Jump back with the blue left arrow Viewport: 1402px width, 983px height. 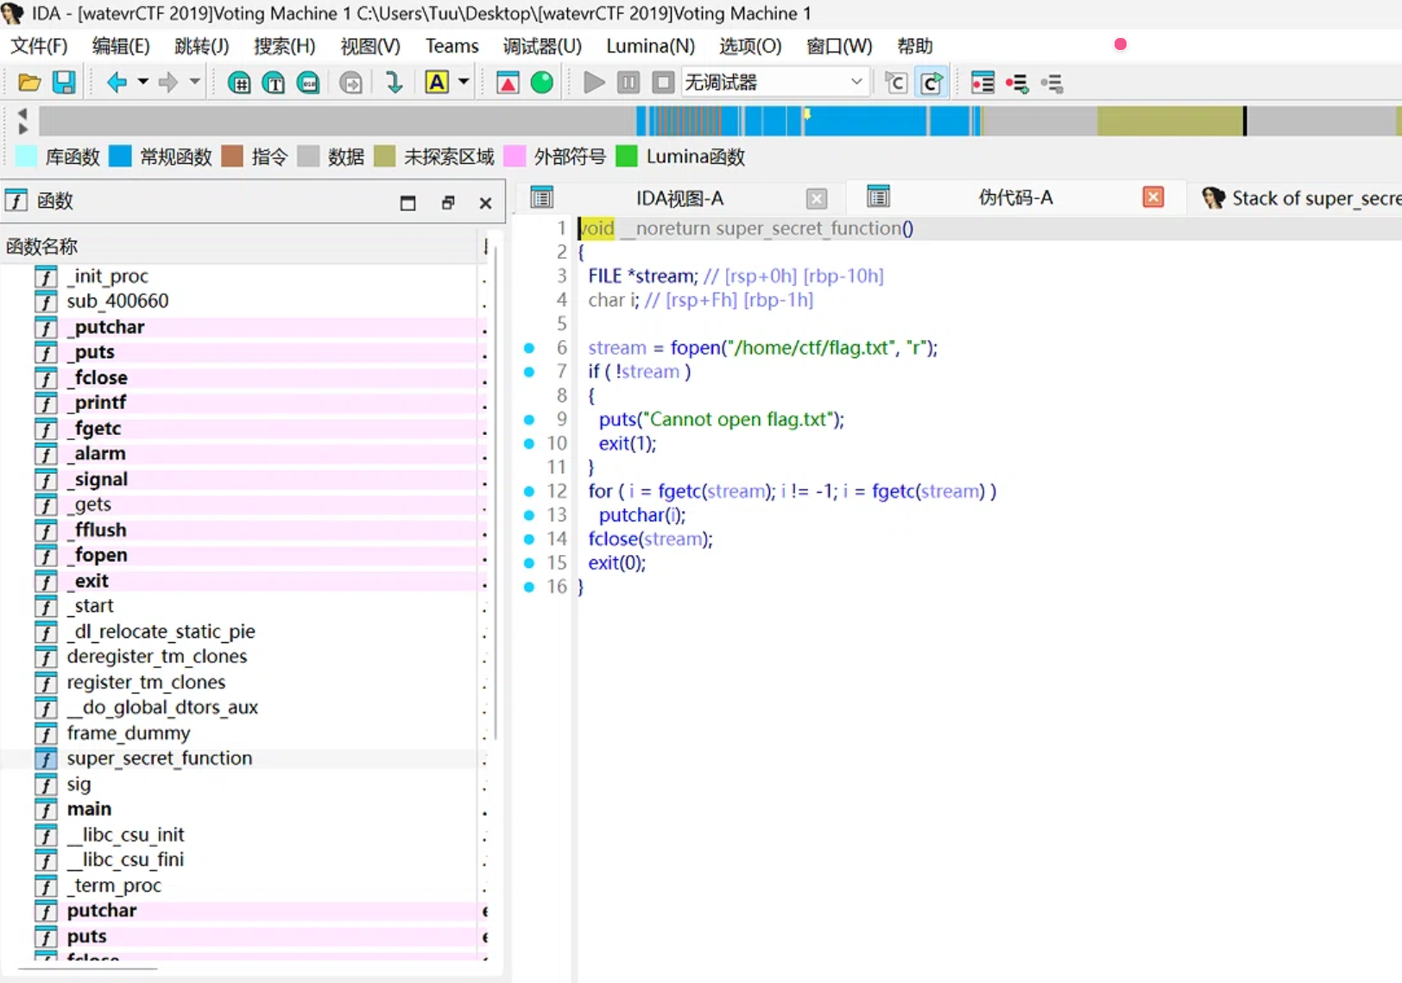point(117,83)
